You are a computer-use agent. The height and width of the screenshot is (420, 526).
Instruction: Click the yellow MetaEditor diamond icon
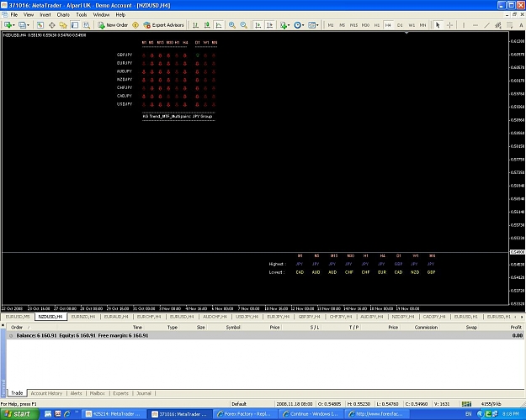(135, 25)
